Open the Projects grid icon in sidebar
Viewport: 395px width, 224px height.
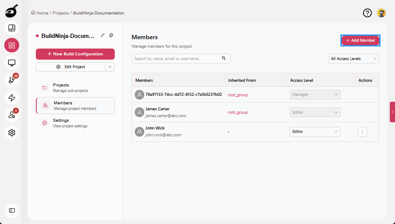point(12,45)
